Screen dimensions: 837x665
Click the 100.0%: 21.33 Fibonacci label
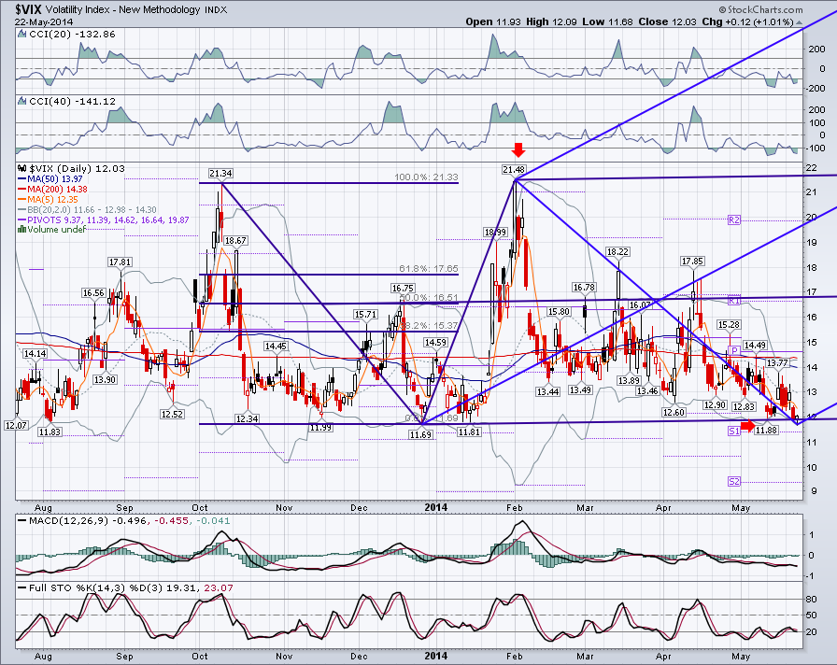coord(426,177)
